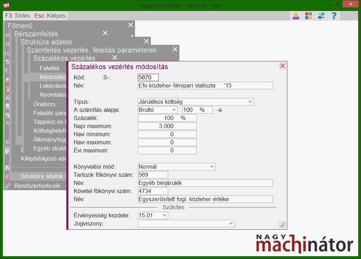361x259 pixels.
Task: Open the Költséghelyfü... menu entry
Action: (50, 131)
